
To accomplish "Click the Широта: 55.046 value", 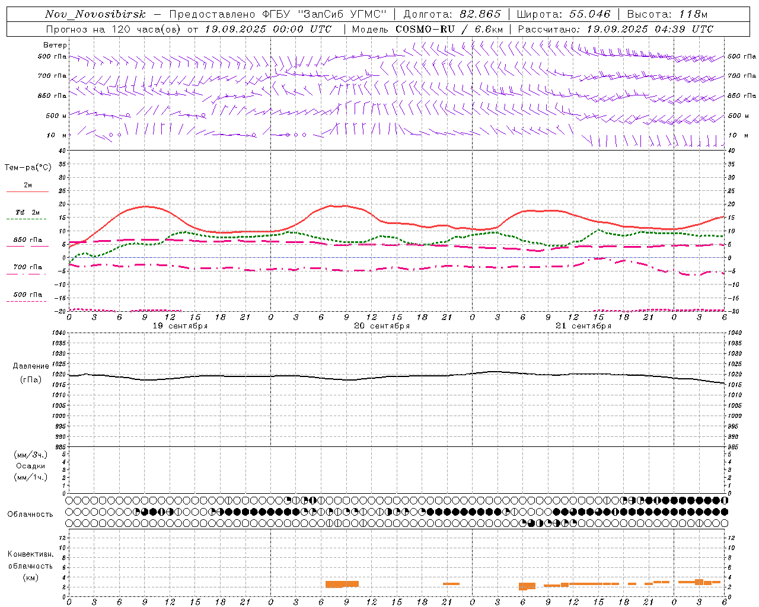I will 563,14.
